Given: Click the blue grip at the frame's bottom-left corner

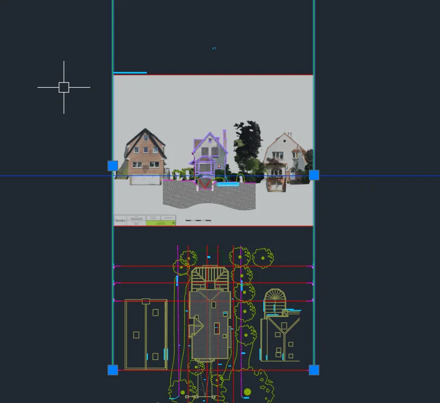Looking at the screenshot, I should [x=113, y=370].
